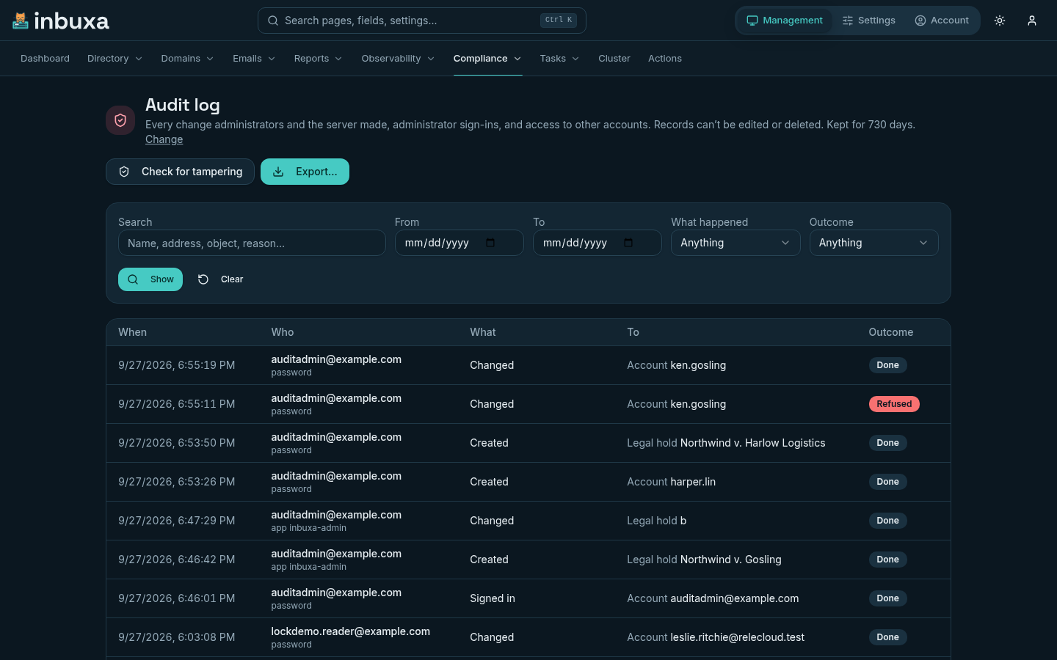Click the Change retention link
Screen dimensions: 1057x660
[164, 139]
